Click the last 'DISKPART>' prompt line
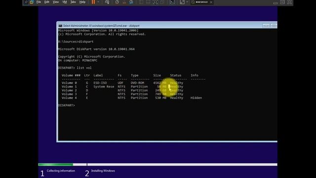 (66, 105)
